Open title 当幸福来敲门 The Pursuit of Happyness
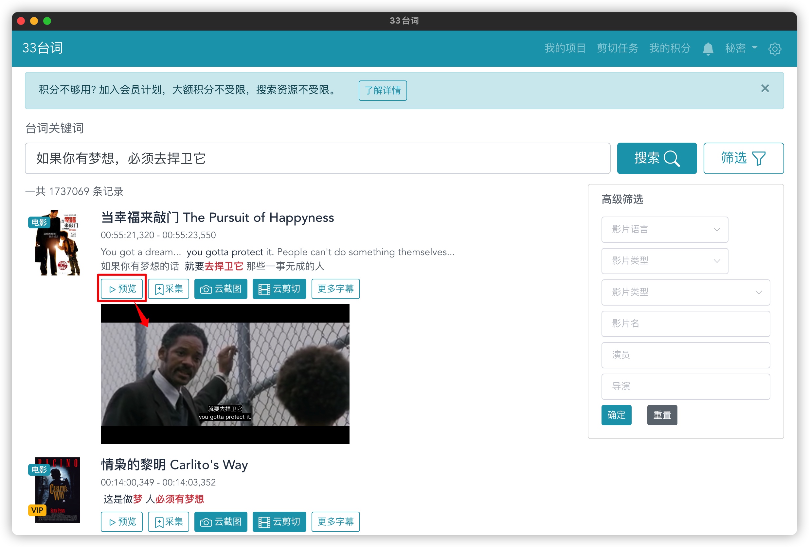 tap(217, 218)
